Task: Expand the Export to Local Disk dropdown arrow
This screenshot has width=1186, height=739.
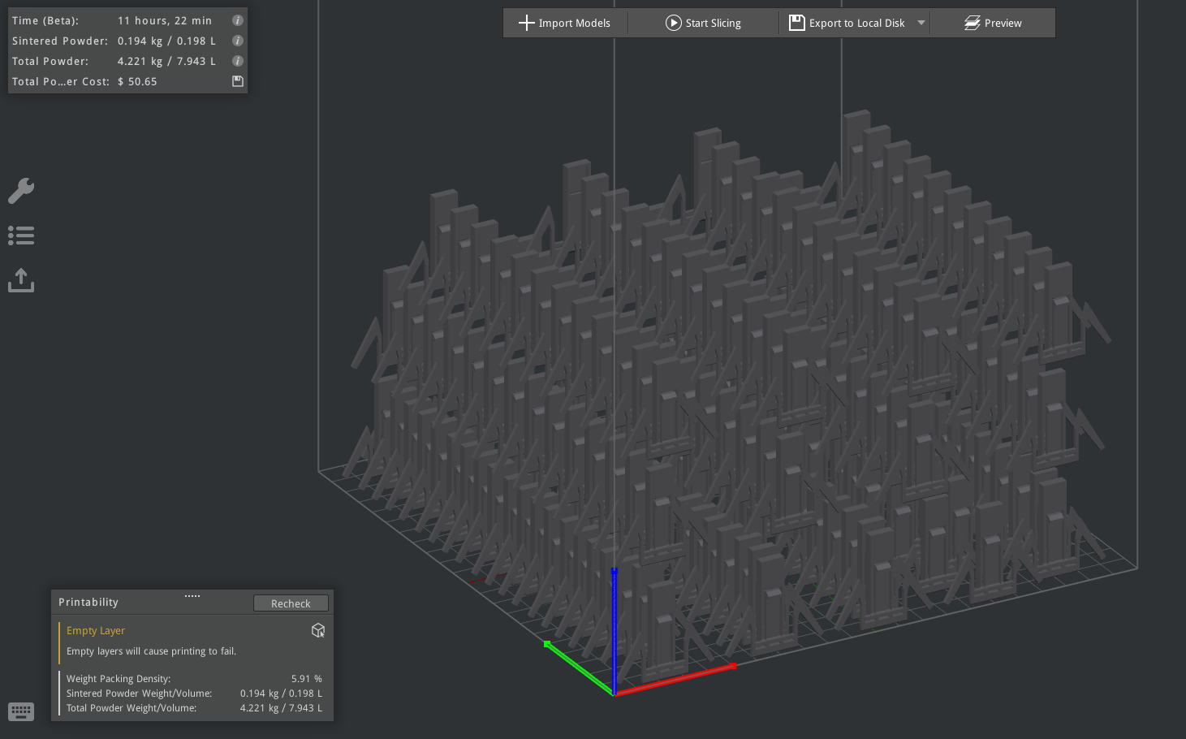Action: pos(921,23)
